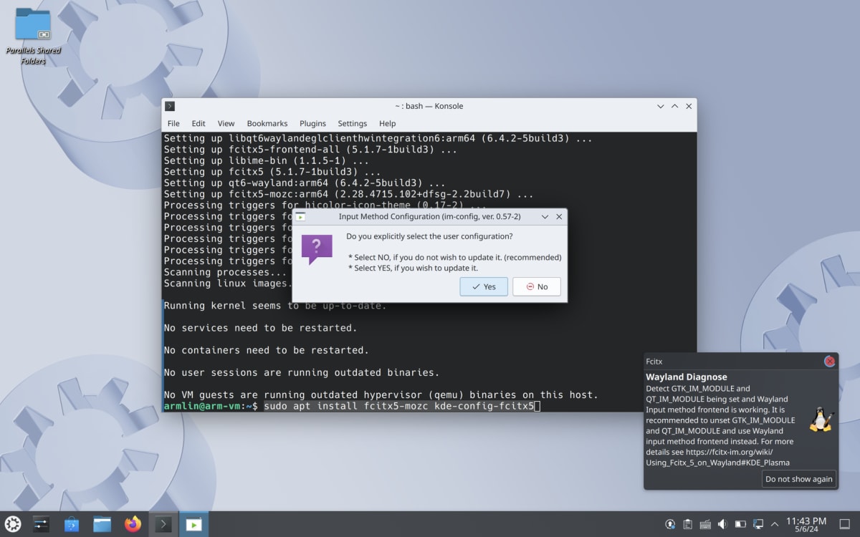860x537 pixels.
Task: Click Konsole window terminal icon in titlebar
Action: (170, 106)
